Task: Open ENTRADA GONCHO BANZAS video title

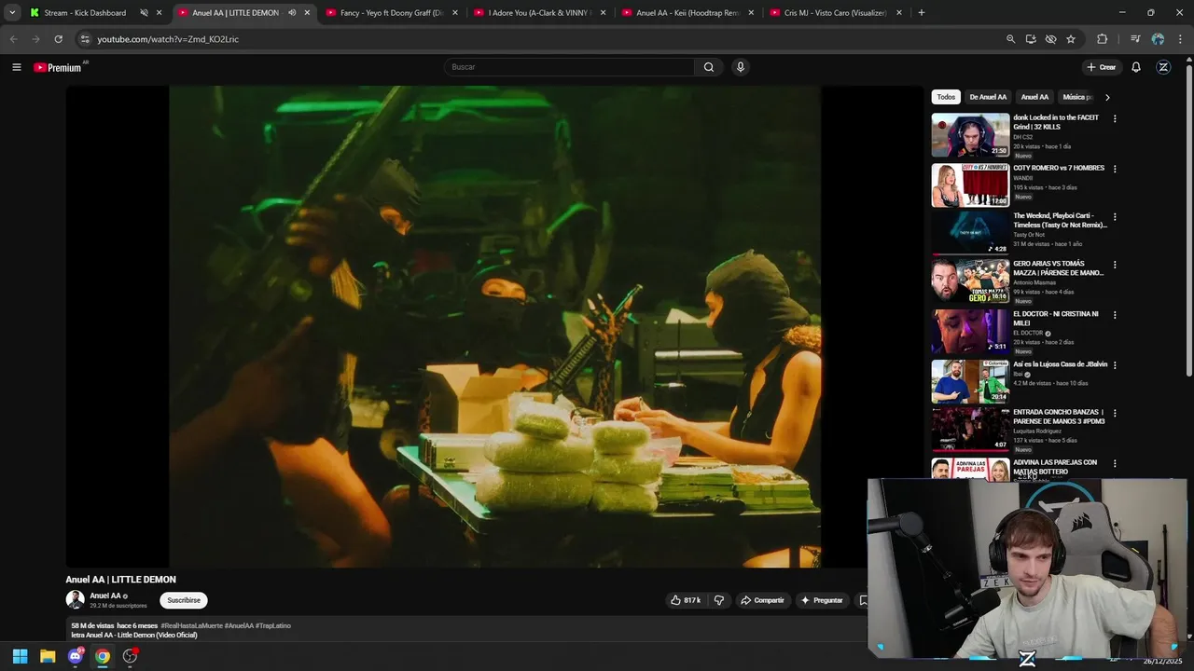Action: coord(1059,417)
